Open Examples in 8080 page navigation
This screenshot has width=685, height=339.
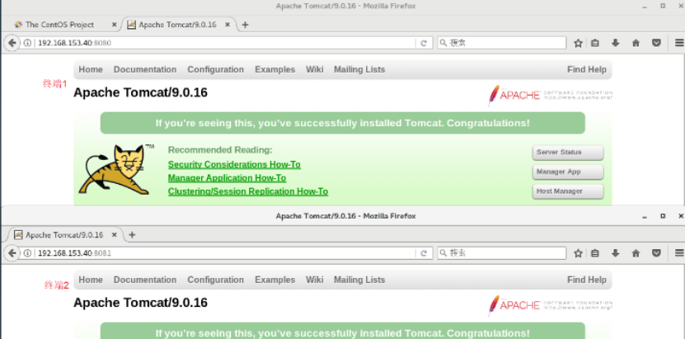(x=274, y=69)
